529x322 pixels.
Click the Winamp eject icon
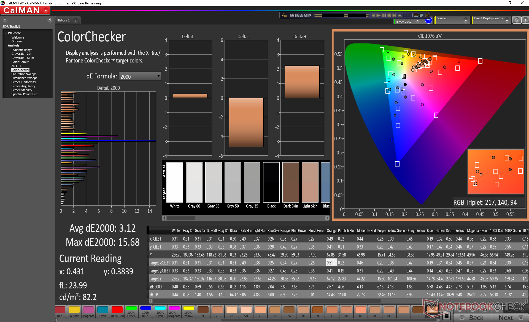tap(400, 16)
